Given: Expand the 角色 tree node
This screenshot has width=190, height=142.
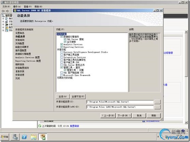Looking at the screenshot, I should (3, 19).
